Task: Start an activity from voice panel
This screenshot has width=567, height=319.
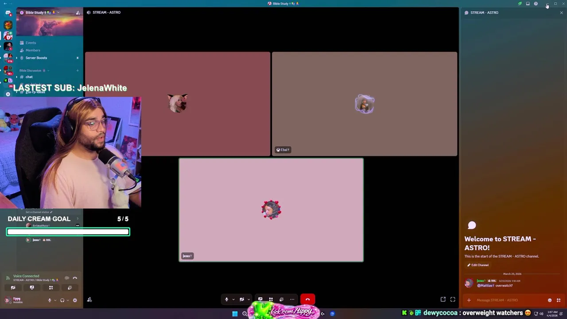Action: [x=51, y=288]
